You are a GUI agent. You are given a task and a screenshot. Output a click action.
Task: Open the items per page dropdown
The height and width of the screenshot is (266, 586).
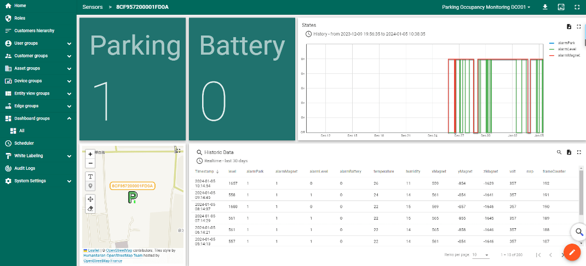[480, 255]
